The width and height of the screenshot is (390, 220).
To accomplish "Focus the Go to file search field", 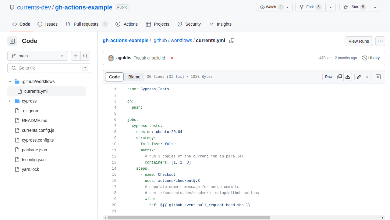I will point(49,68).
